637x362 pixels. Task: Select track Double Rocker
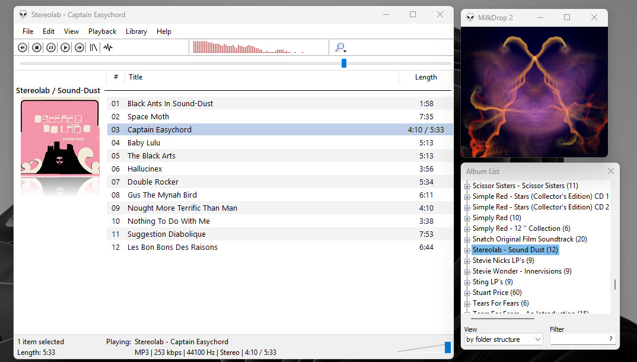[280, 182]
